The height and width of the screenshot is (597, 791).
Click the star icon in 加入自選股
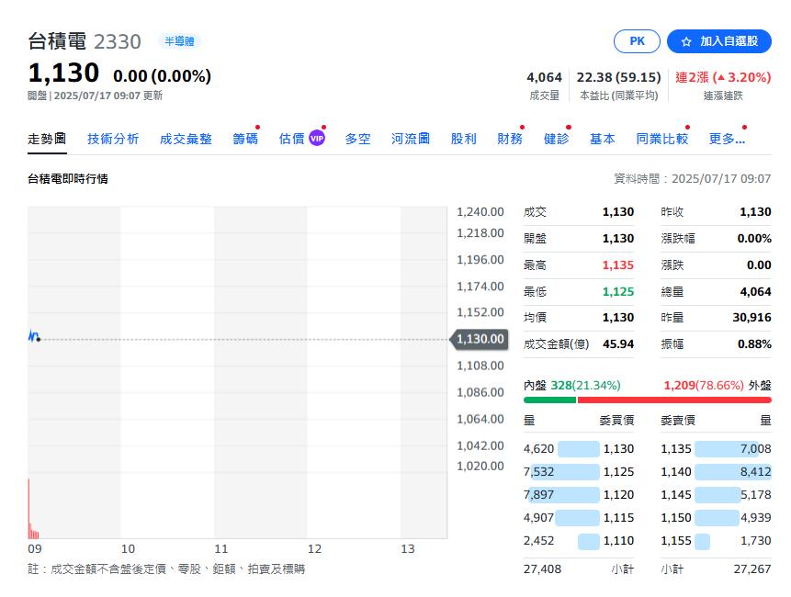(686, 42)
